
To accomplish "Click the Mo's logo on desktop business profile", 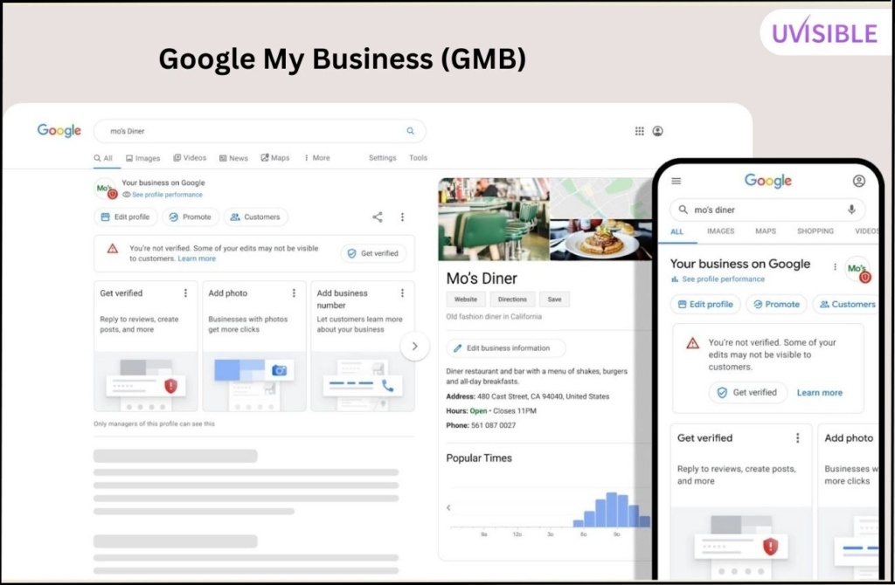I will point(106,189).
